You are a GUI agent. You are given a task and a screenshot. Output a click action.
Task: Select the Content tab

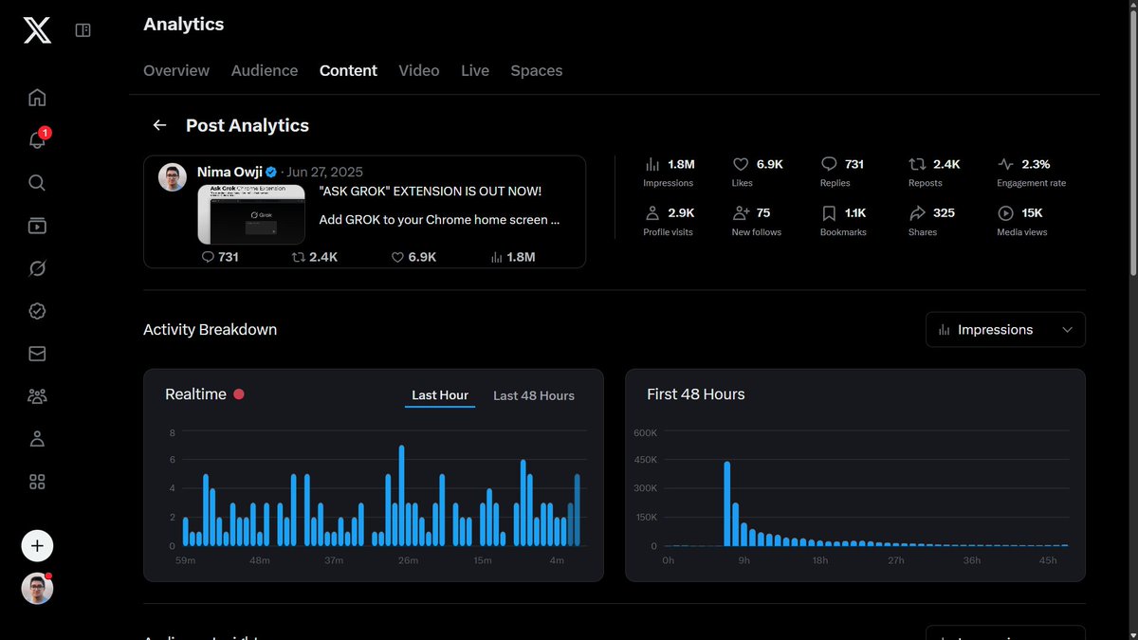click(x=348, y=71)
